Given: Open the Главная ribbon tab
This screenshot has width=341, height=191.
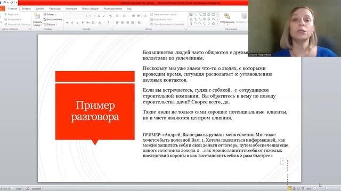Looking at the screenshot, I should point(12,8).
